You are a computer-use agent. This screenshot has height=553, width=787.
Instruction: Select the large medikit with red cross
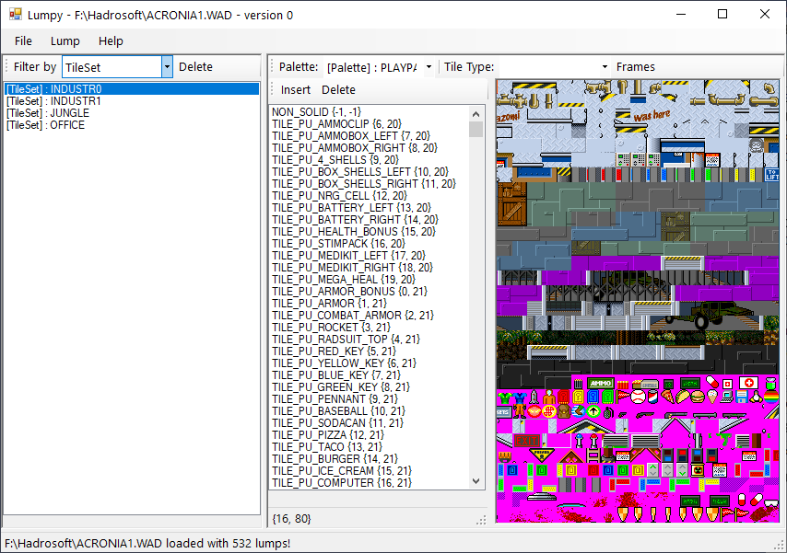[748, 383]
